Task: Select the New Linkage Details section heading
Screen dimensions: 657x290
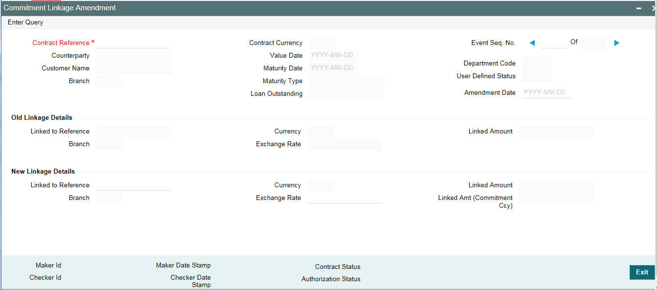Action: 43,172
